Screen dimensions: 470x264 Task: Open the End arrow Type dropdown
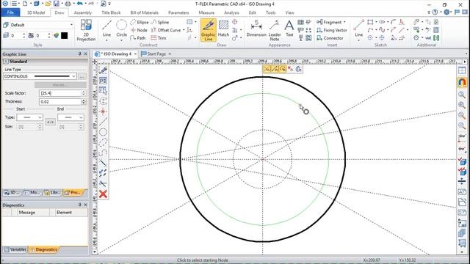click(81, 117)
